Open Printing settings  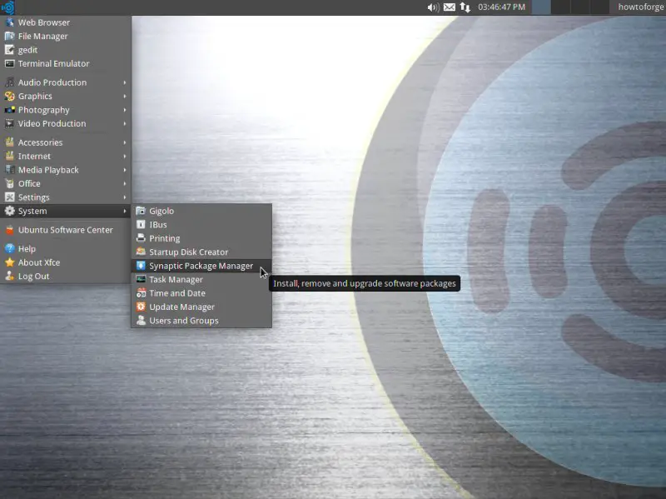201,238
